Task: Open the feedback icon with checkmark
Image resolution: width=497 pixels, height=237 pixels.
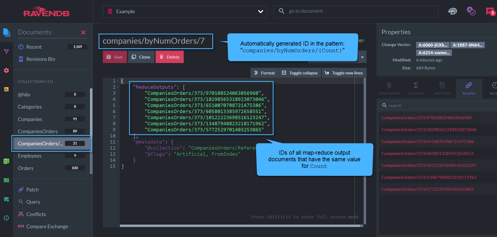Action: [x=471, y=11]
